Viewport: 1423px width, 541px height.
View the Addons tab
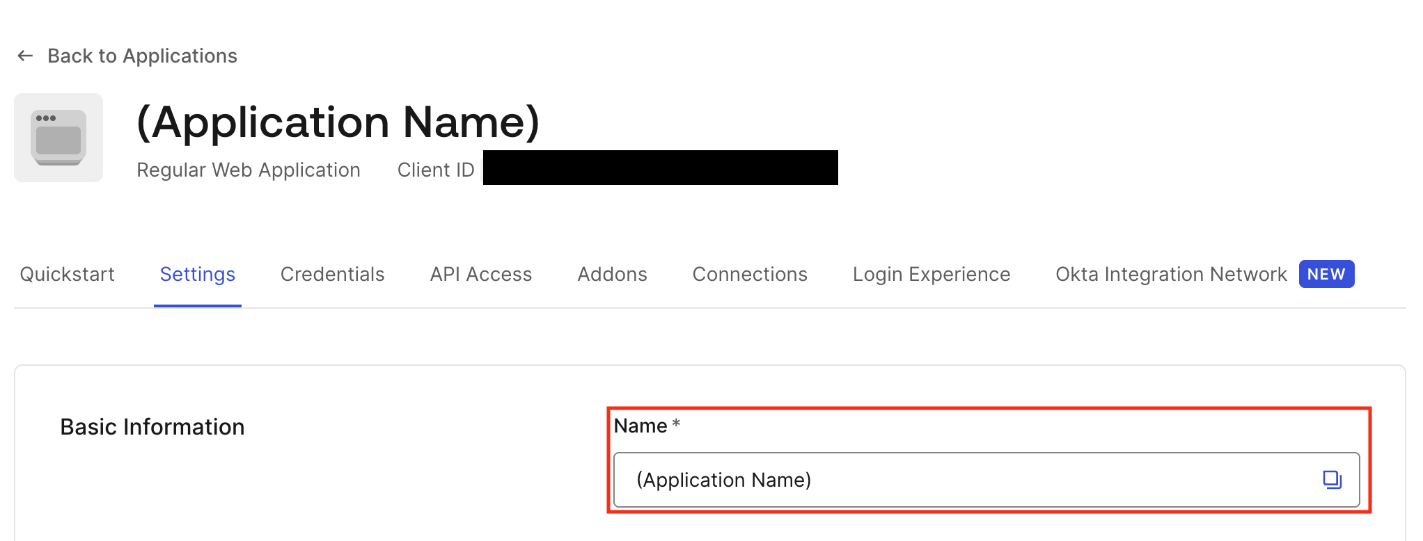pyautogui.click(x=612, y=274)
